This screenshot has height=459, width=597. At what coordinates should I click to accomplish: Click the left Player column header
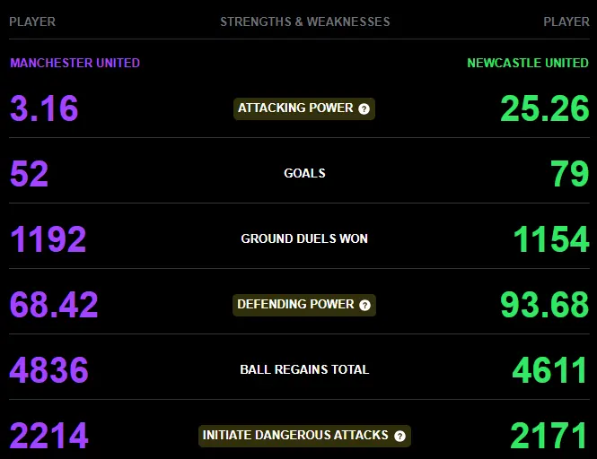pos(32,22)
